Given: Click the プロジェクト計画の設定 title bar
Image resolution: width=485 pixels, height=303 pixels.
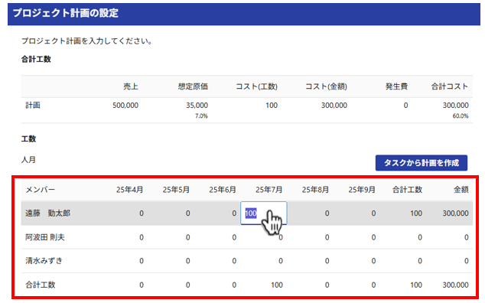Looking at the screenshot, I should click(244, 14).
